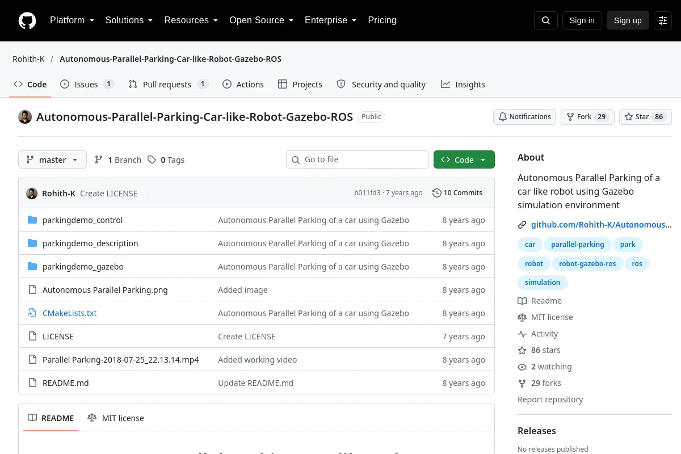Click the Go to file search field
The image size is (681, 454).
[358, 160]
